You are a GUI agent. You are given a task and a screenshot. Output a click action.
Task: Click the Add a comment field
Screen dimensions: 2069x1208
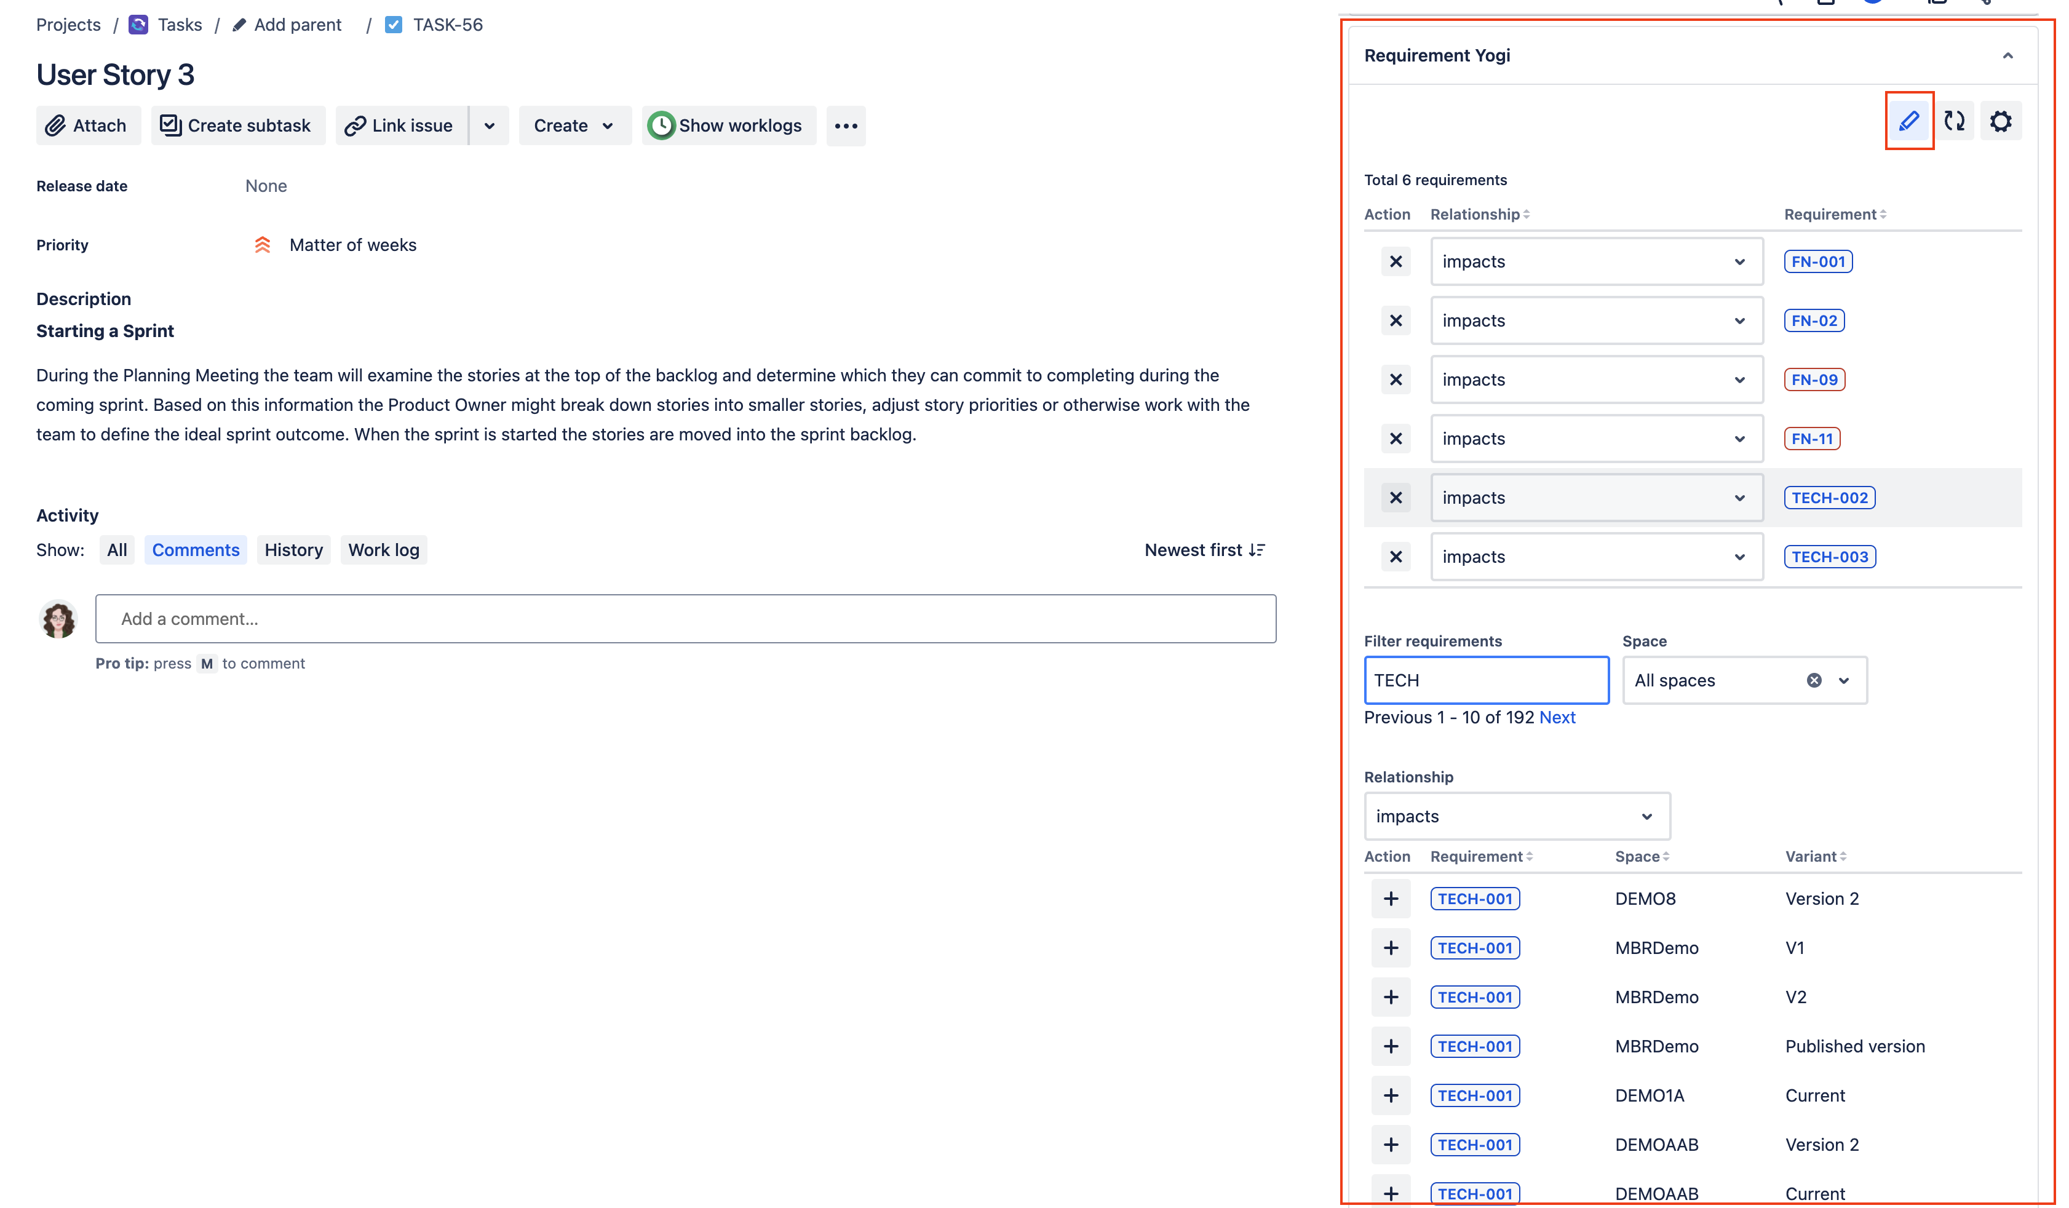(x=686, y=618)
